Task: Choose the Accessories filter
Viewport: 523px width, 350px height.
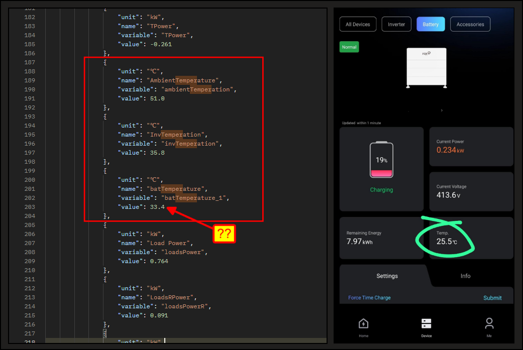Action: (470, 24)
